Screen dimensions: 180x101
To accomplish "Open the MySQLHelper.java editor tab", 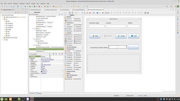I will tap(36, 10).
